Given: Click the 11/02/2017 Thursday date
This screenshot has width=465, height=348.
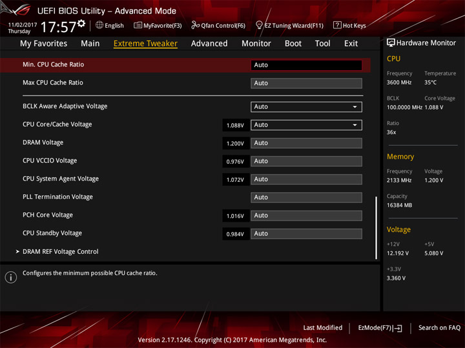Looking at the screenshot, I should 22,28.
